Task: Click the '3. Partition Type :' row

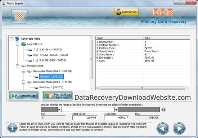Action: click(143, 48)
